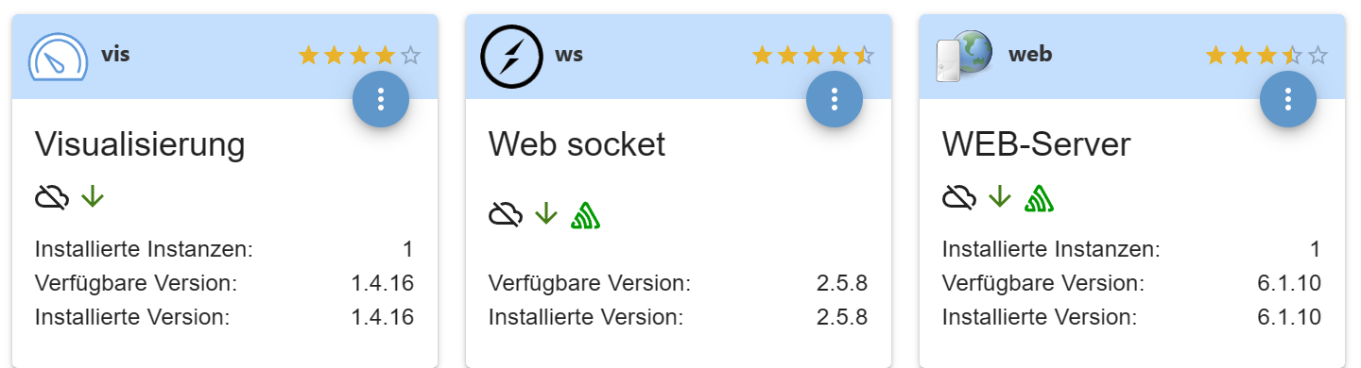Click the web server globe logo
The image size is (1361, 368).
tap(964, 57)
